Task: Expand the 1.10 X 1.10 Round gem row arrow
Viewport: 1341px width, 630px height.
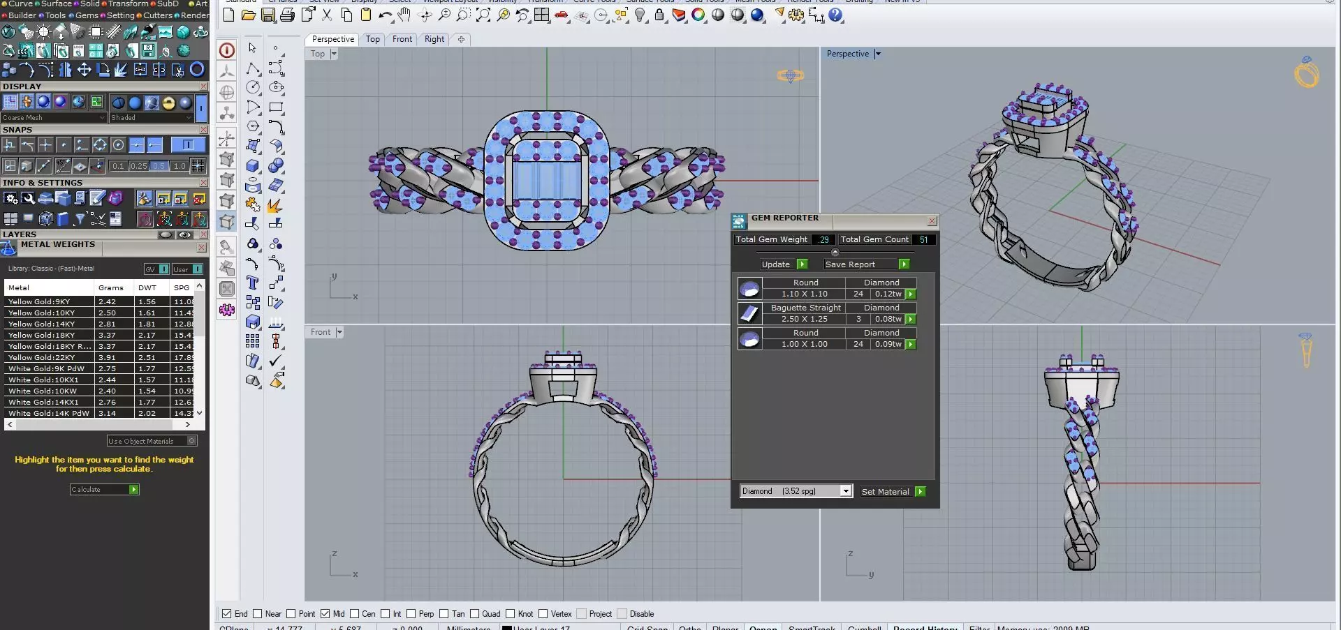Action: click(911, 294)
